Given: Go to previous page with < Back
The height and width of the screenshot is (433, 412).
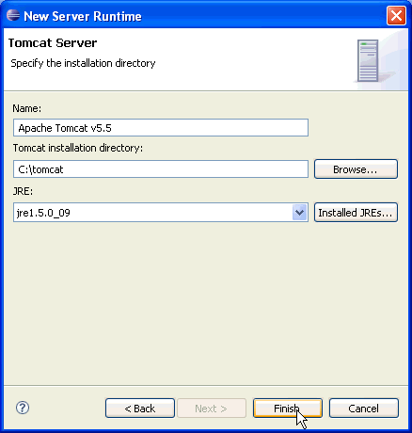Looking at the screenshot, I should (x=140, y=409).
